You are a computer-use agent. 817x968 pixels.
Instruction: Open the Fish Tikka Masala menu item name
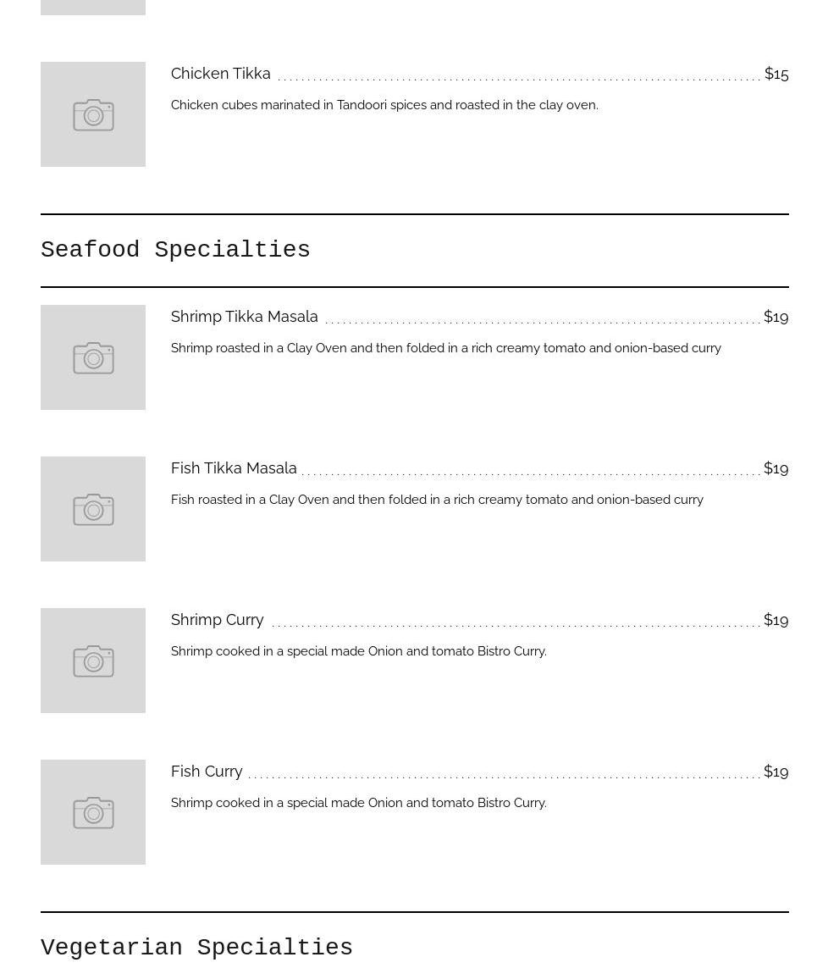pos(234,468)
